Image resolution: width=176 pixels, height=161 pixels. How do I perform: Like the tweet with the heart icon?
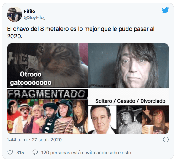point(10,153)
